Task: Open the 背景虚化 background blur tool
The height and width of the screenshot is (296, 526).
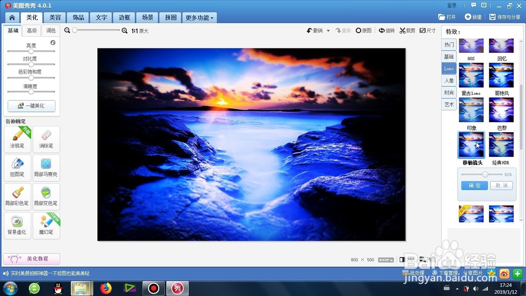Action: click(17, 225)
